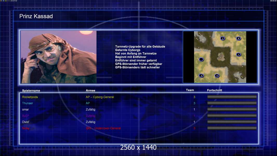
Task: Click the 'Team' column header
Action: pos(190,90)
